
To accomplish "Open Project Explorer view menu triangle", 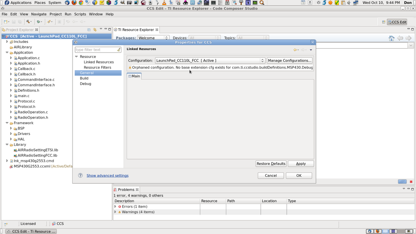I will [x=101, y=29].
